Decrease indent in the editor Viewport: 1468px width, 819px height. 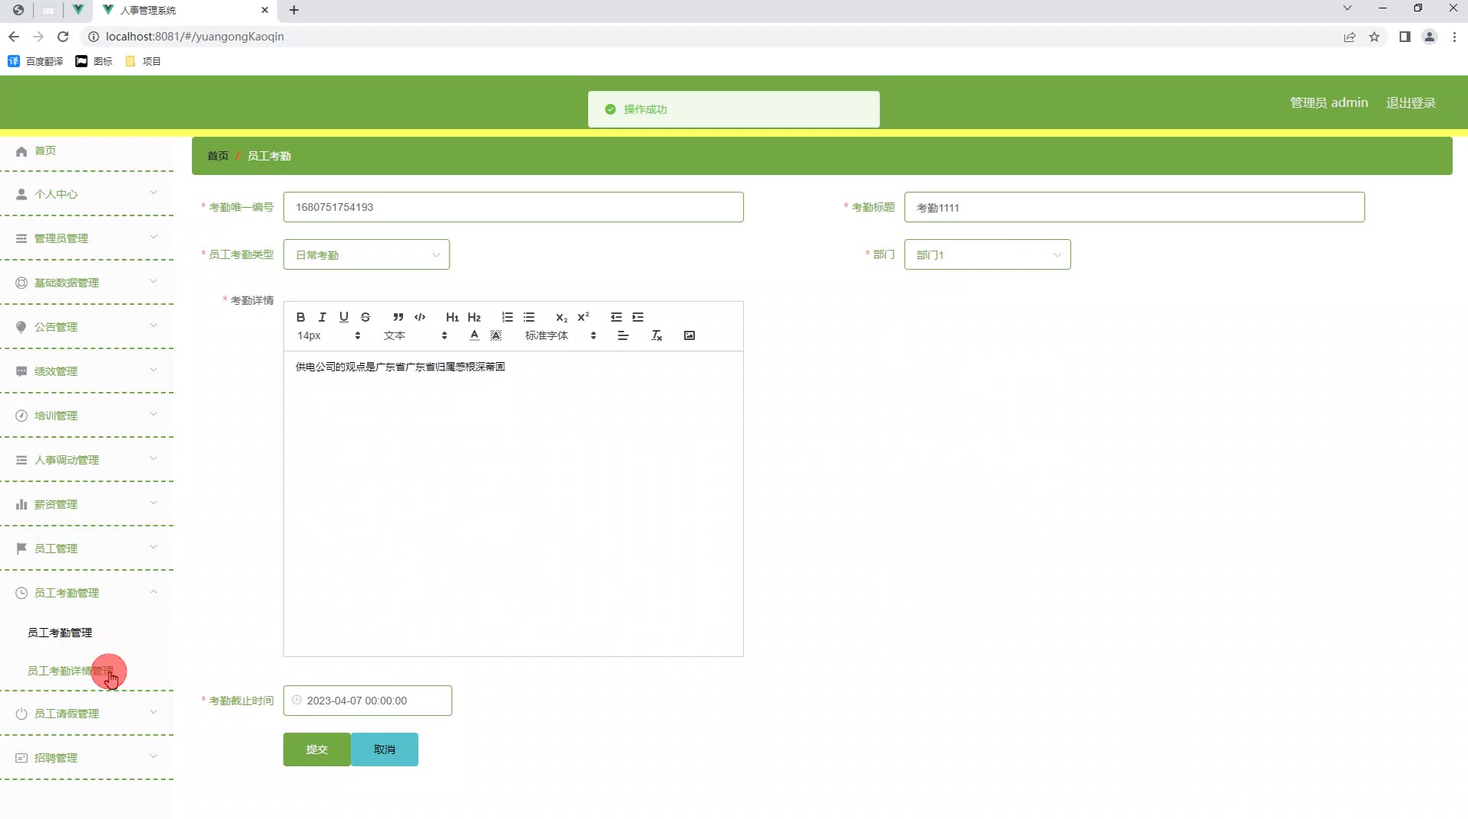click(616, 317)
